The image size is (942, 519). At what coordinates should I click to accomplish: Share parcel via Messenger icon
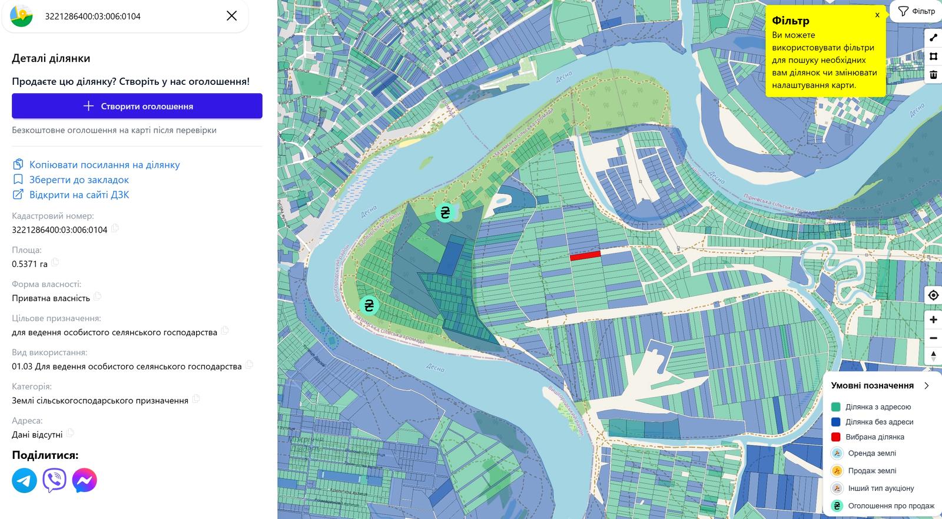84,481
